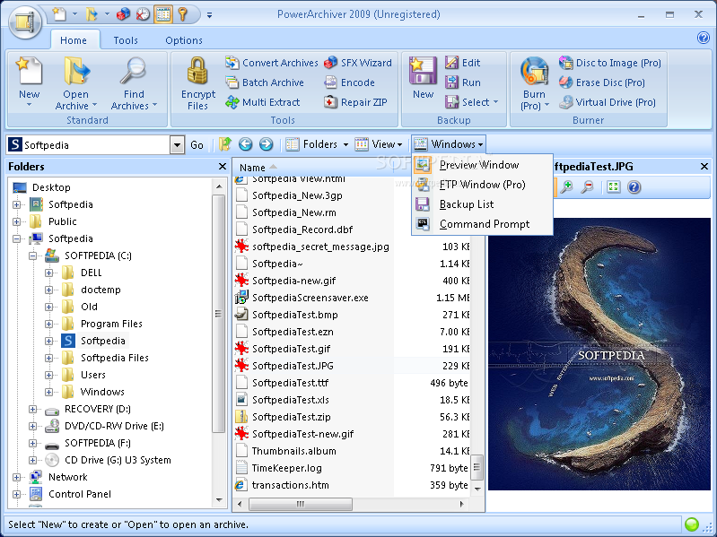The image size is (717, 537).
Task: Open the Multi Extract tool
Action: 262,102
